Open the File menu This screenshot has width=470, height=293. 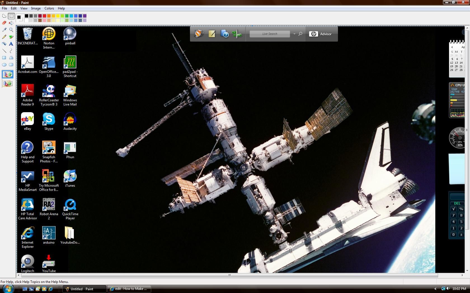(x=4, y=8)
